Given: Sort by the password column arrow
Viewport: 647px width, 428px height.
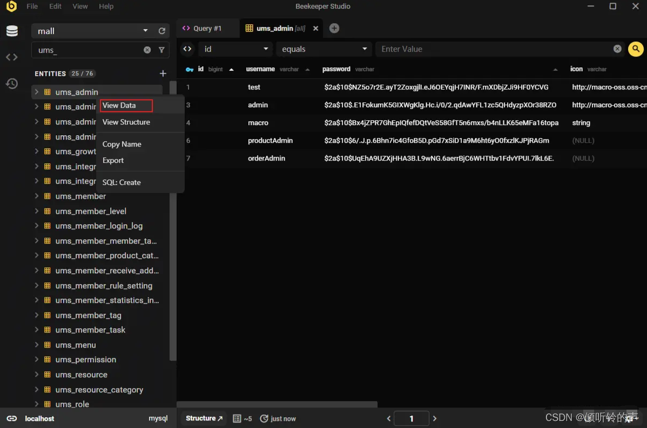Looking at the screenshot, I should (x=555, y=70).
